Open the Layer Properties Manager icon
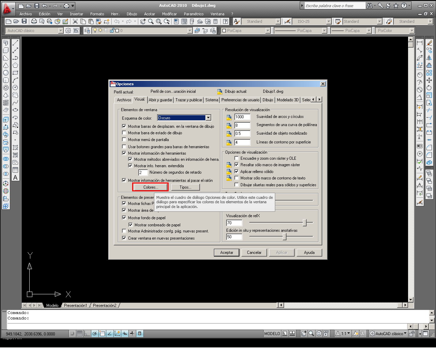The width and height of the screenshot is (436, 348). (x=87, y=31)
